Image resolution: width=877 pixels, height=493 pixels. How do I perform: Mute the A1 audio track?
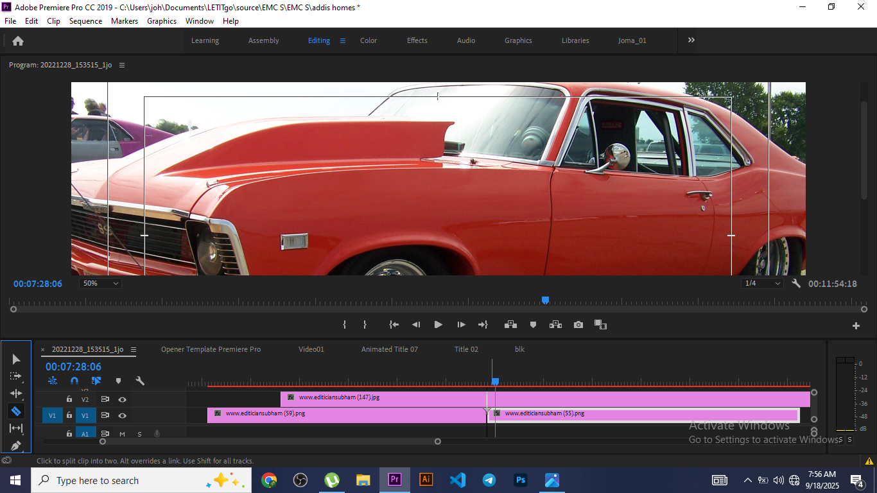click(x=122, y=434)
